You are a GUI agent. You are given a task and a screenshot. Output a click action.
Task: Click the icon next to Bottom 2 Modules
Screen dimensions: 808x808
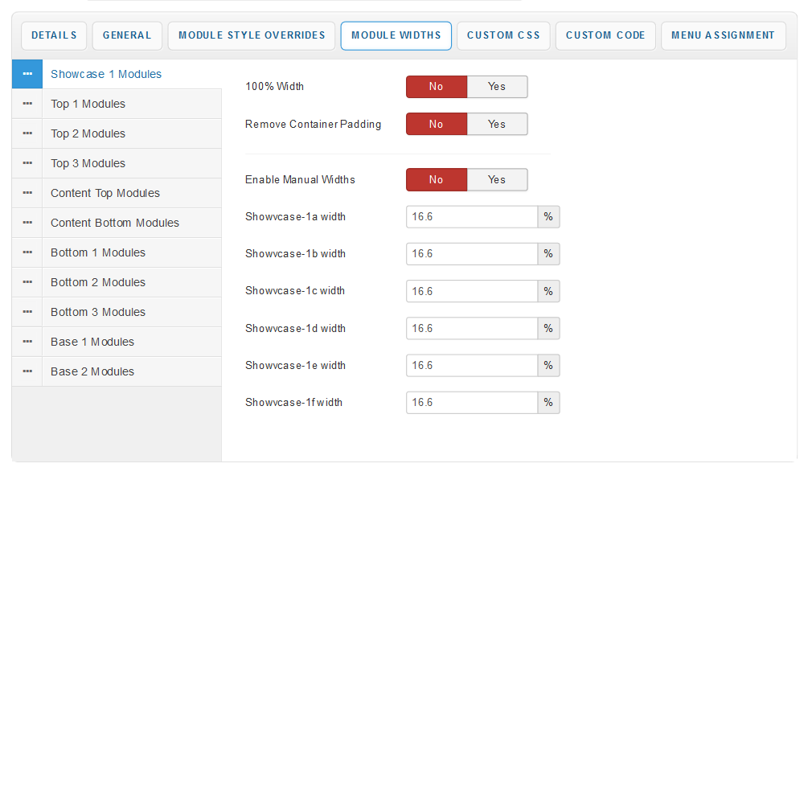point(27,282)
